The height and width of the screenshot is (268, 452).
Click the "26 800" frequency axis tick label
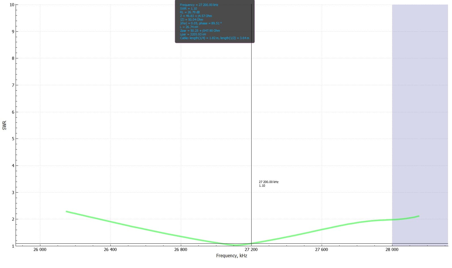pyautogui.click(x=181, y=250)
